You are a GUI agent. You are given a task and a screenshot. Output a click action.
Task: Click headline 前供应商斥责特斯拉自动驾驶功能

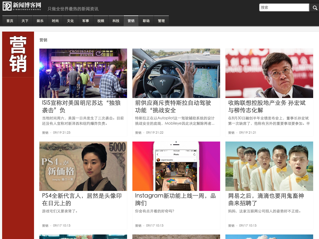pyautogui.click(x=173, y=106)
